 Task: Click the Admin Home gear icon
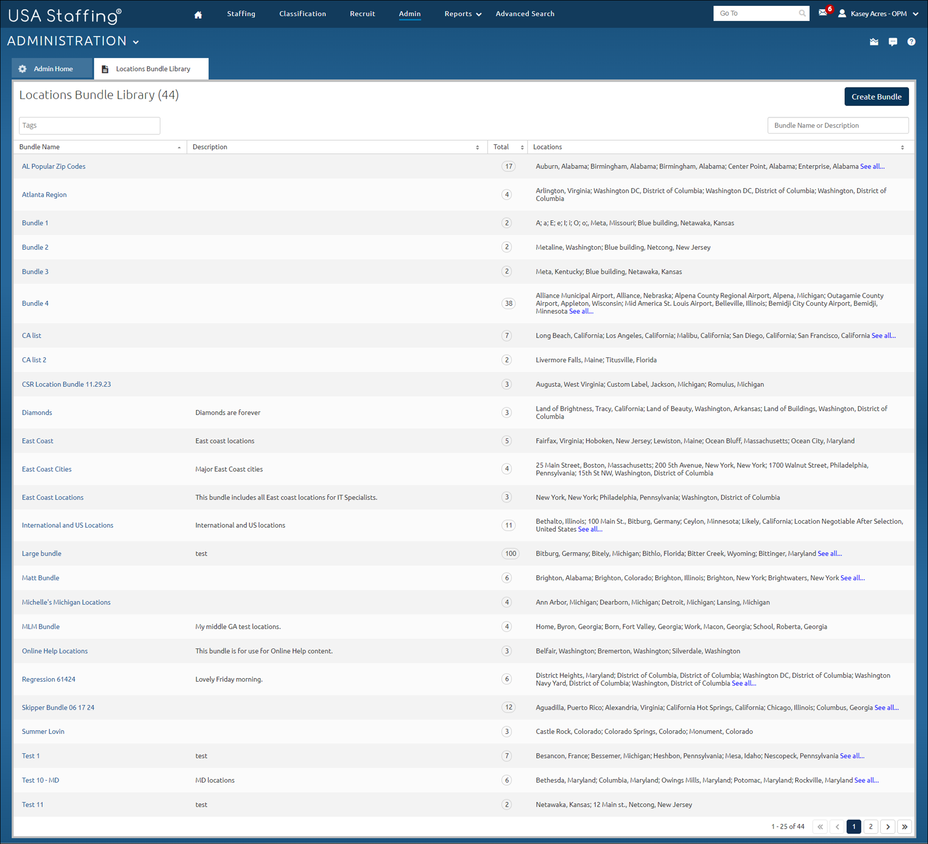tap(22, 69)
